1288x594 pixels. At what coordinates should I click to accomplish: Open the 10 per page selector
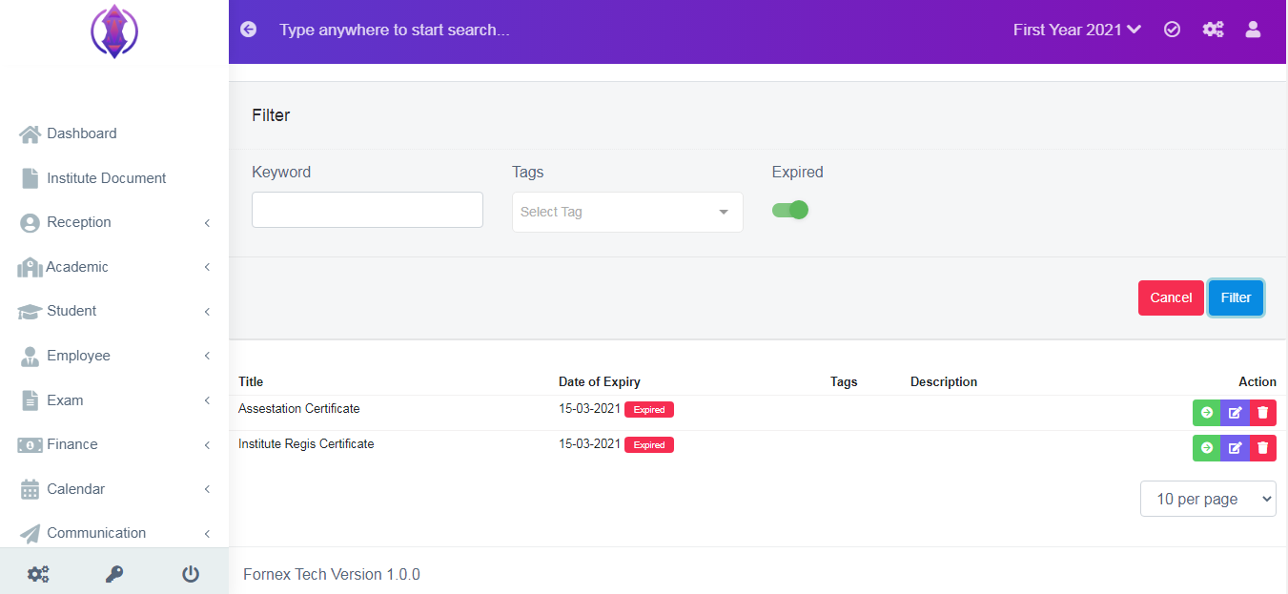(1208, 499)
